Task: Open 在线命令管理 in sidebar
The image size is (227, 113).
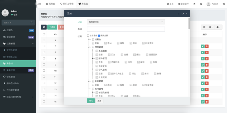Action: click(18, 90)
